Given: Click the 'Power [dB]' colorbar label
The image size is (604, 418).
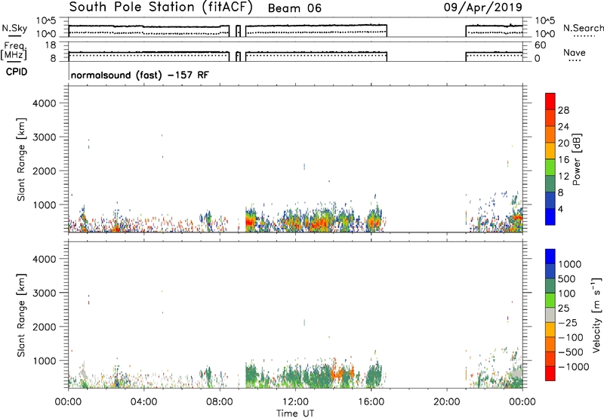Looking at the screenshot, I should click(577, 159).
